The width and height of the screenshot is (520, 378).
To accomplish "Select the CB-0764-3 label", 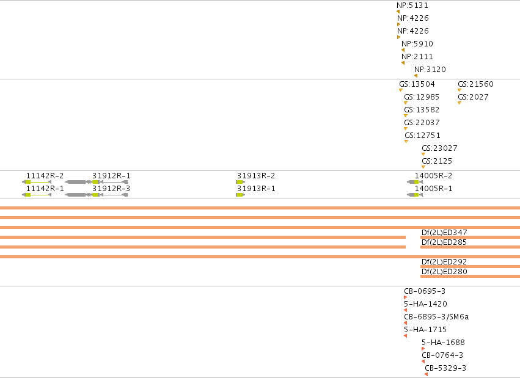I will coord(442,355).
